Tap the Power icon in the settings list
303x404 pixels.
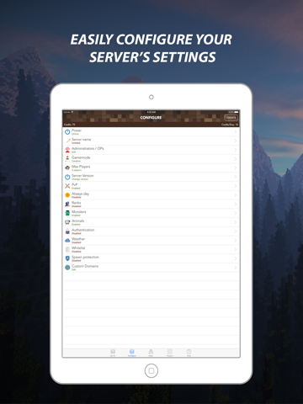click(x=67, y=131)
